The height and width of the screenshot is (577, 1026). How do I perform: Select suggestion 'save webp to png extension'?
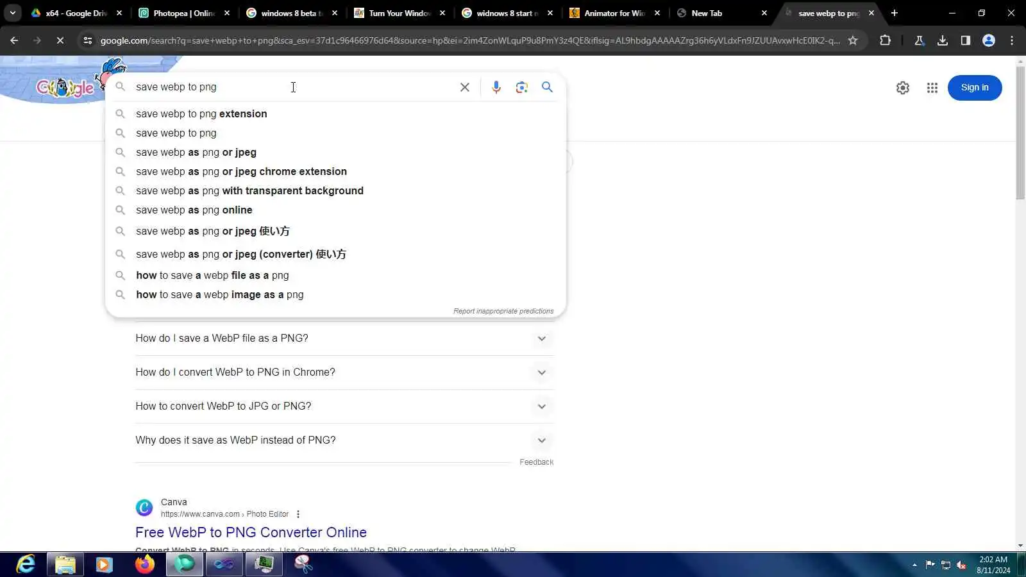point(335,113)
